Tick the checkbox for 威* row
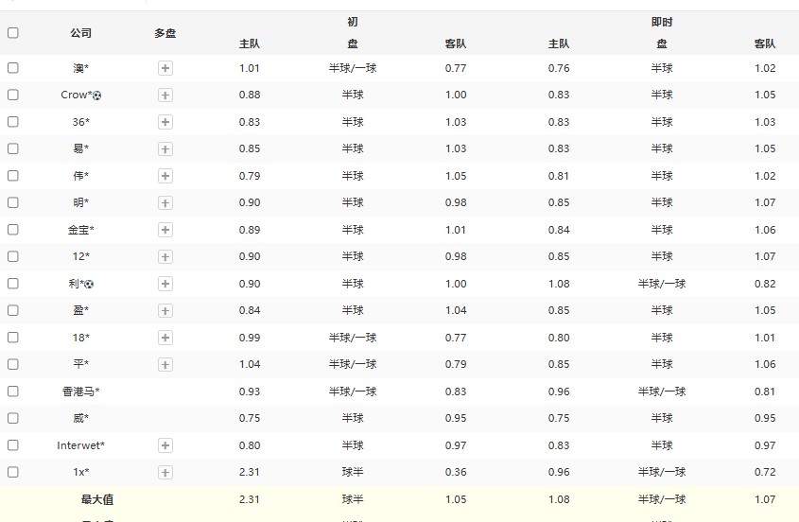The height and width of the screenshot is (522, 799). click(13, 418)
